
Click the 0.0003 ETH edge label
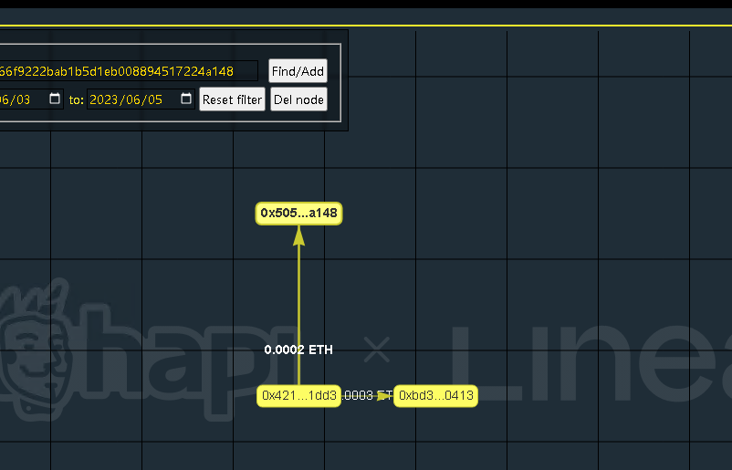click(x=367, y=395)
